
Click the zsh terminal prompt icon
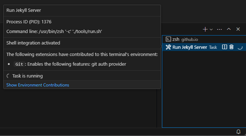point(168,39)
